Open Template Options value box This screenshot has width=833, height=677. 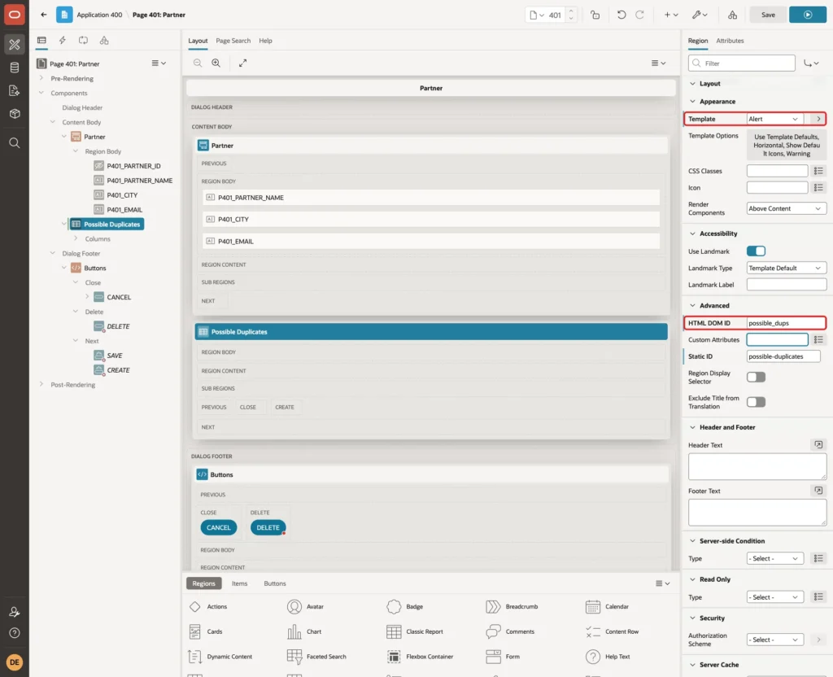tap(787, 145)
